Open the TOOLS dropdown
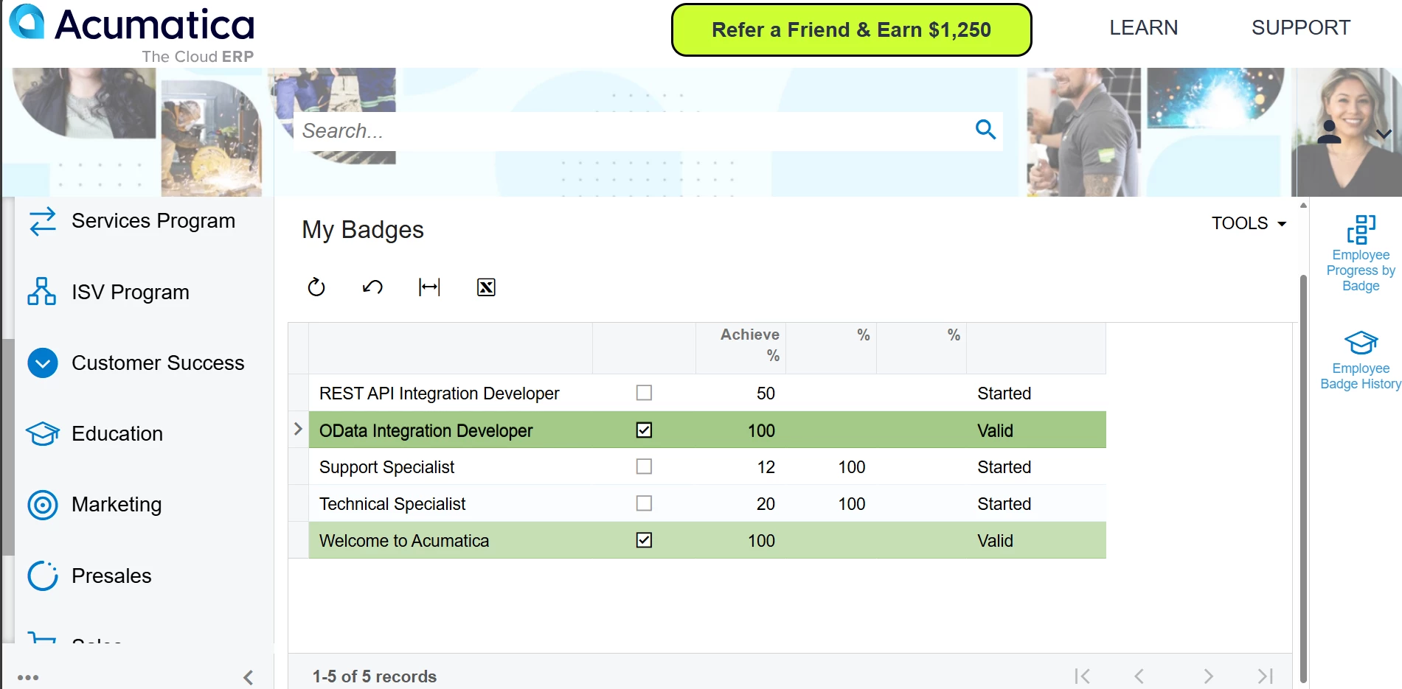1402x689 pixels. point(1249,223)
